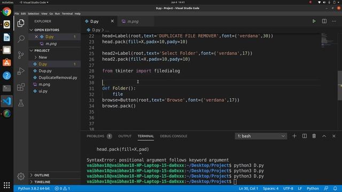The height and width of the screenshot is (192, 342).
Task: Open the Search view icon
Action: click(x=21, y=39)
